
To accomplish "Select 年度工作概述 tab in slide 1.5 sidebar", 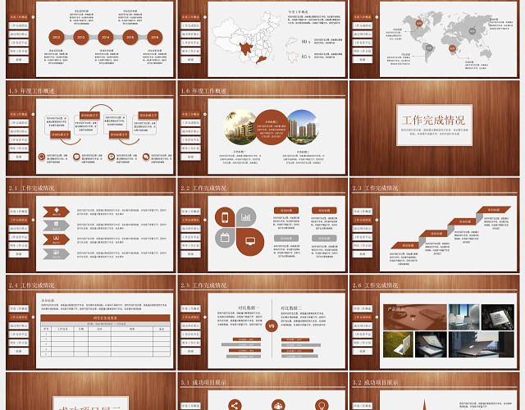I will click(19, 114).
